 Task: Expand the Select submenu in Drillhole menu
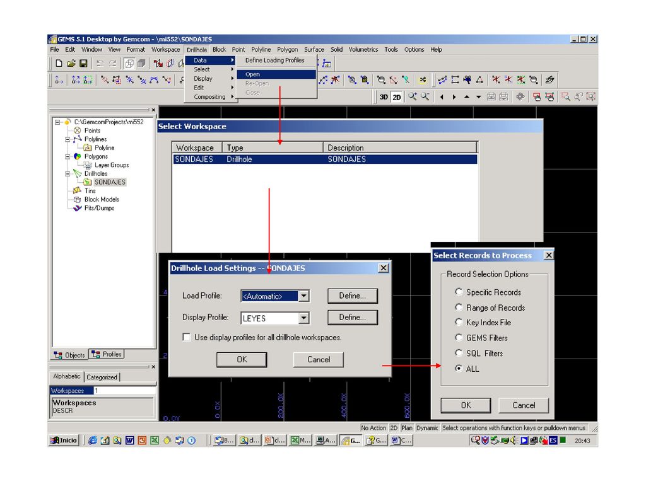(x=211, y=69)
